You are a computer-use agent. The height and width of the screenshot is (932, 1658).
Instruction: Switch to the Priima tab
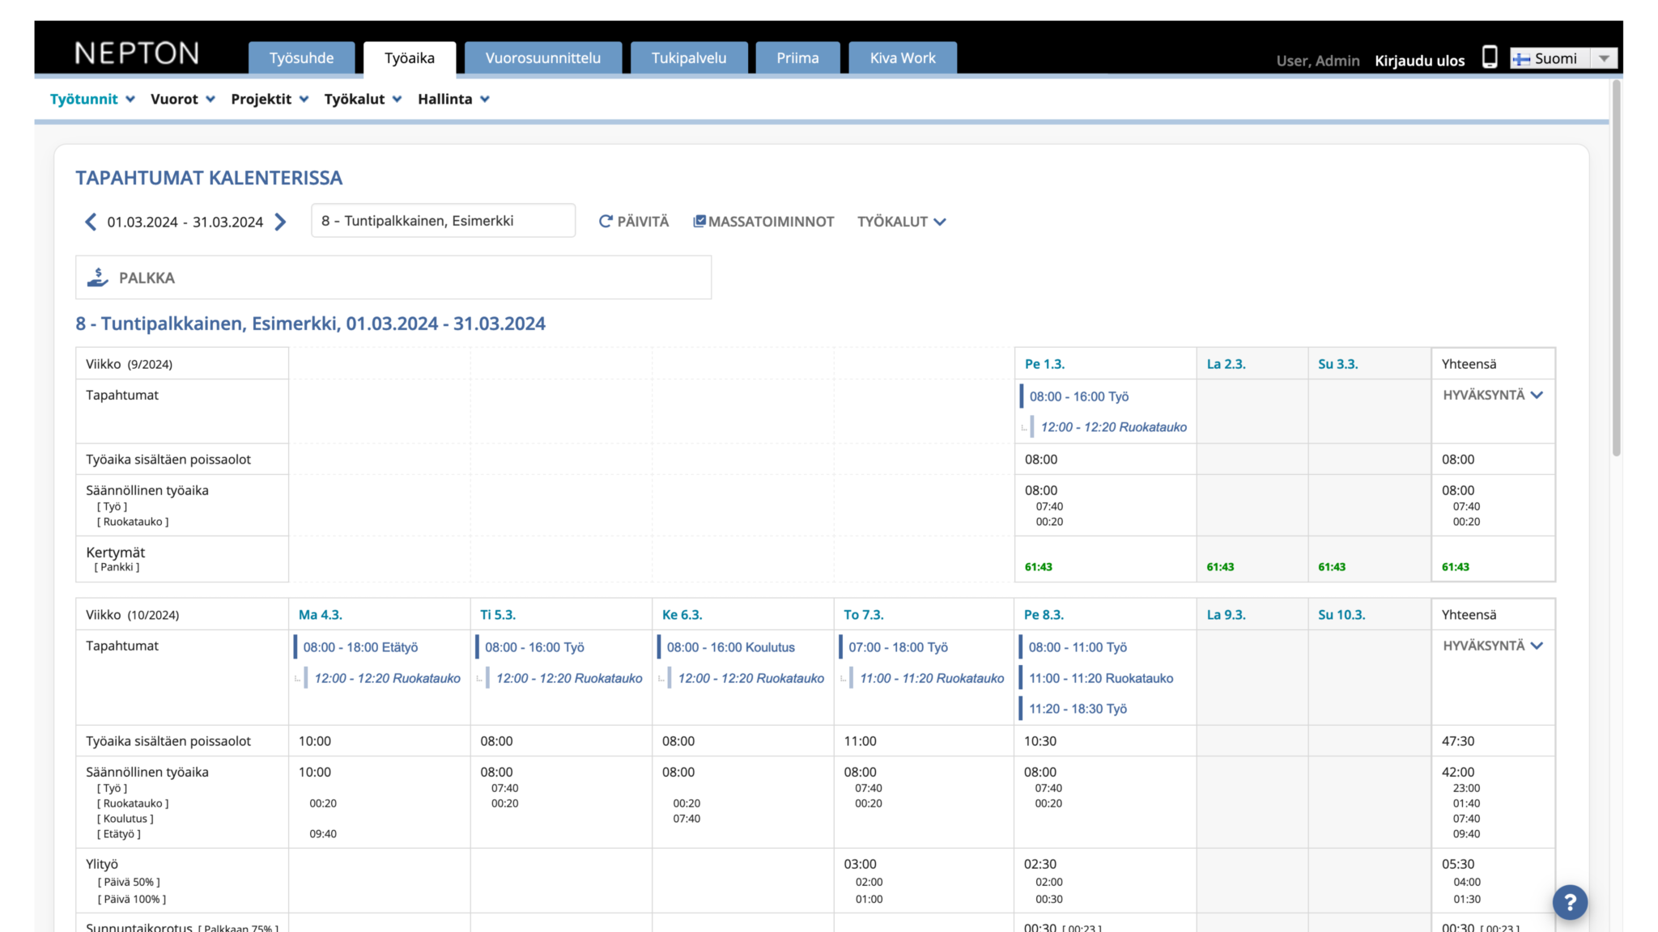[797, 58]
